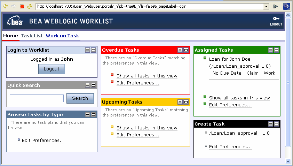Click the page scrollbar down arrow

(288, 161)
